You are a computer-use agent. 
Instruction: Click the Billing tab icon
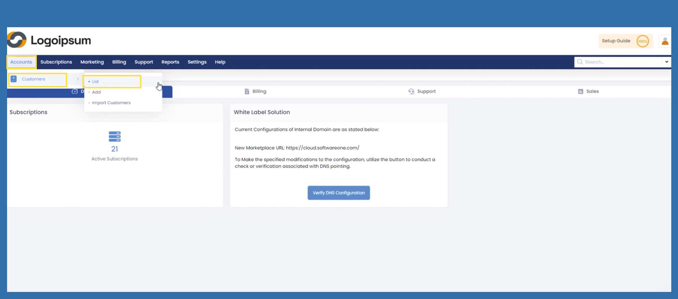pos(247,92)
